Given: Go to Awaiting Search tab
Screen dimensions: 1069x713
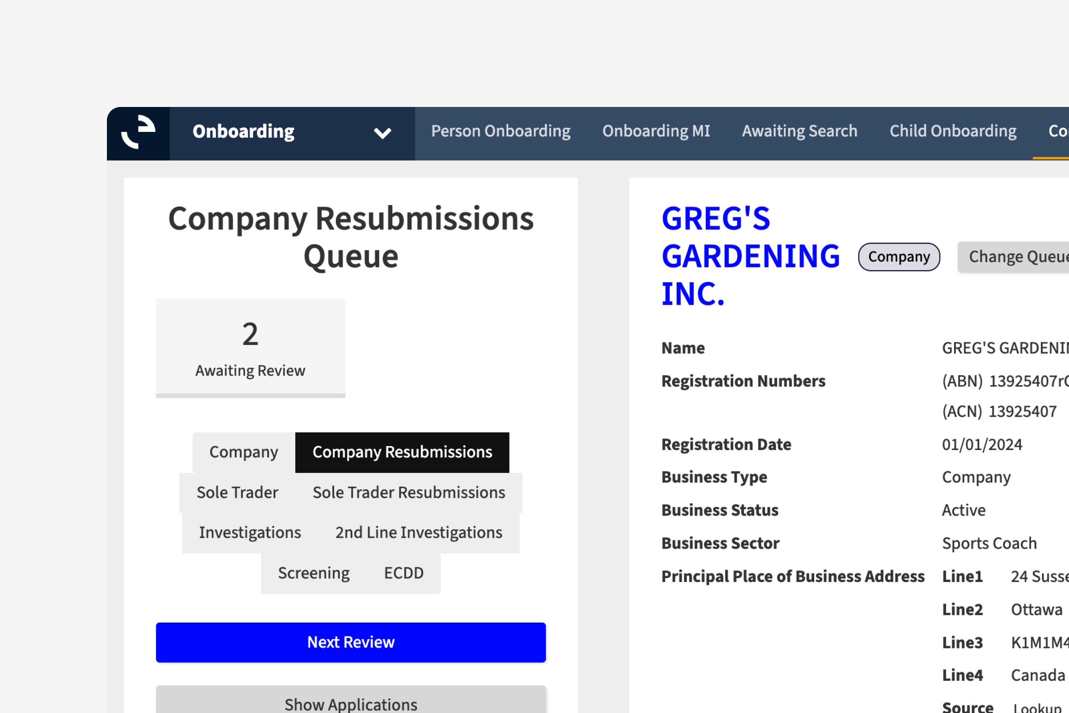Looking at the screenshot, I should click(x=800, y=131).
